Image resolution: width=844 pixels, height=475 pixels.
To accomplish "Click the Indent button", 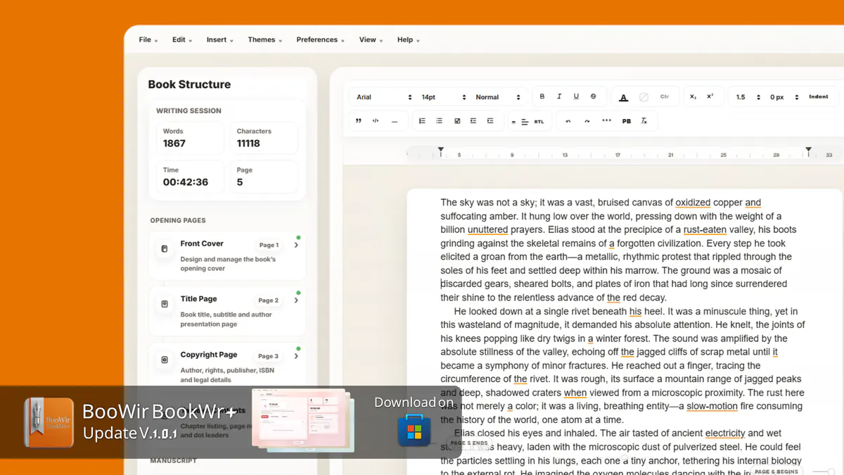I will [x=819, y=96].
